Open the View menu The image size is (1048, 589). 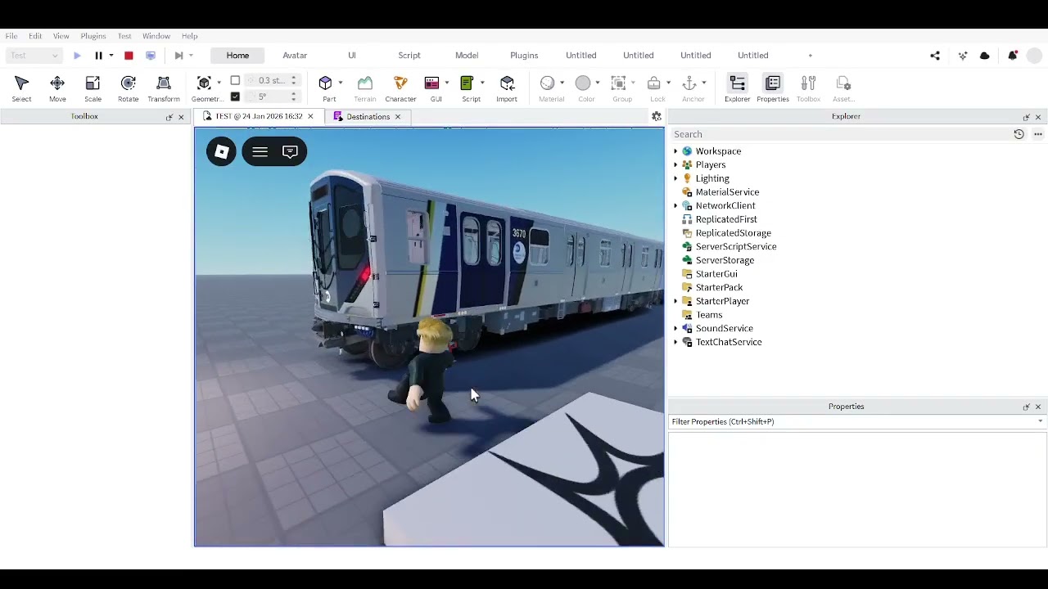(x=61, y=36)
